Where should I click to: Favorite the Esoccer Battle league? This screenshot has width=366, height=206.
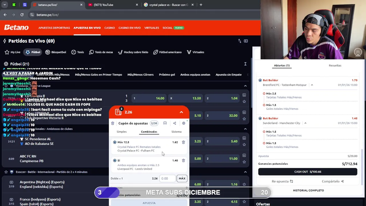6,172
